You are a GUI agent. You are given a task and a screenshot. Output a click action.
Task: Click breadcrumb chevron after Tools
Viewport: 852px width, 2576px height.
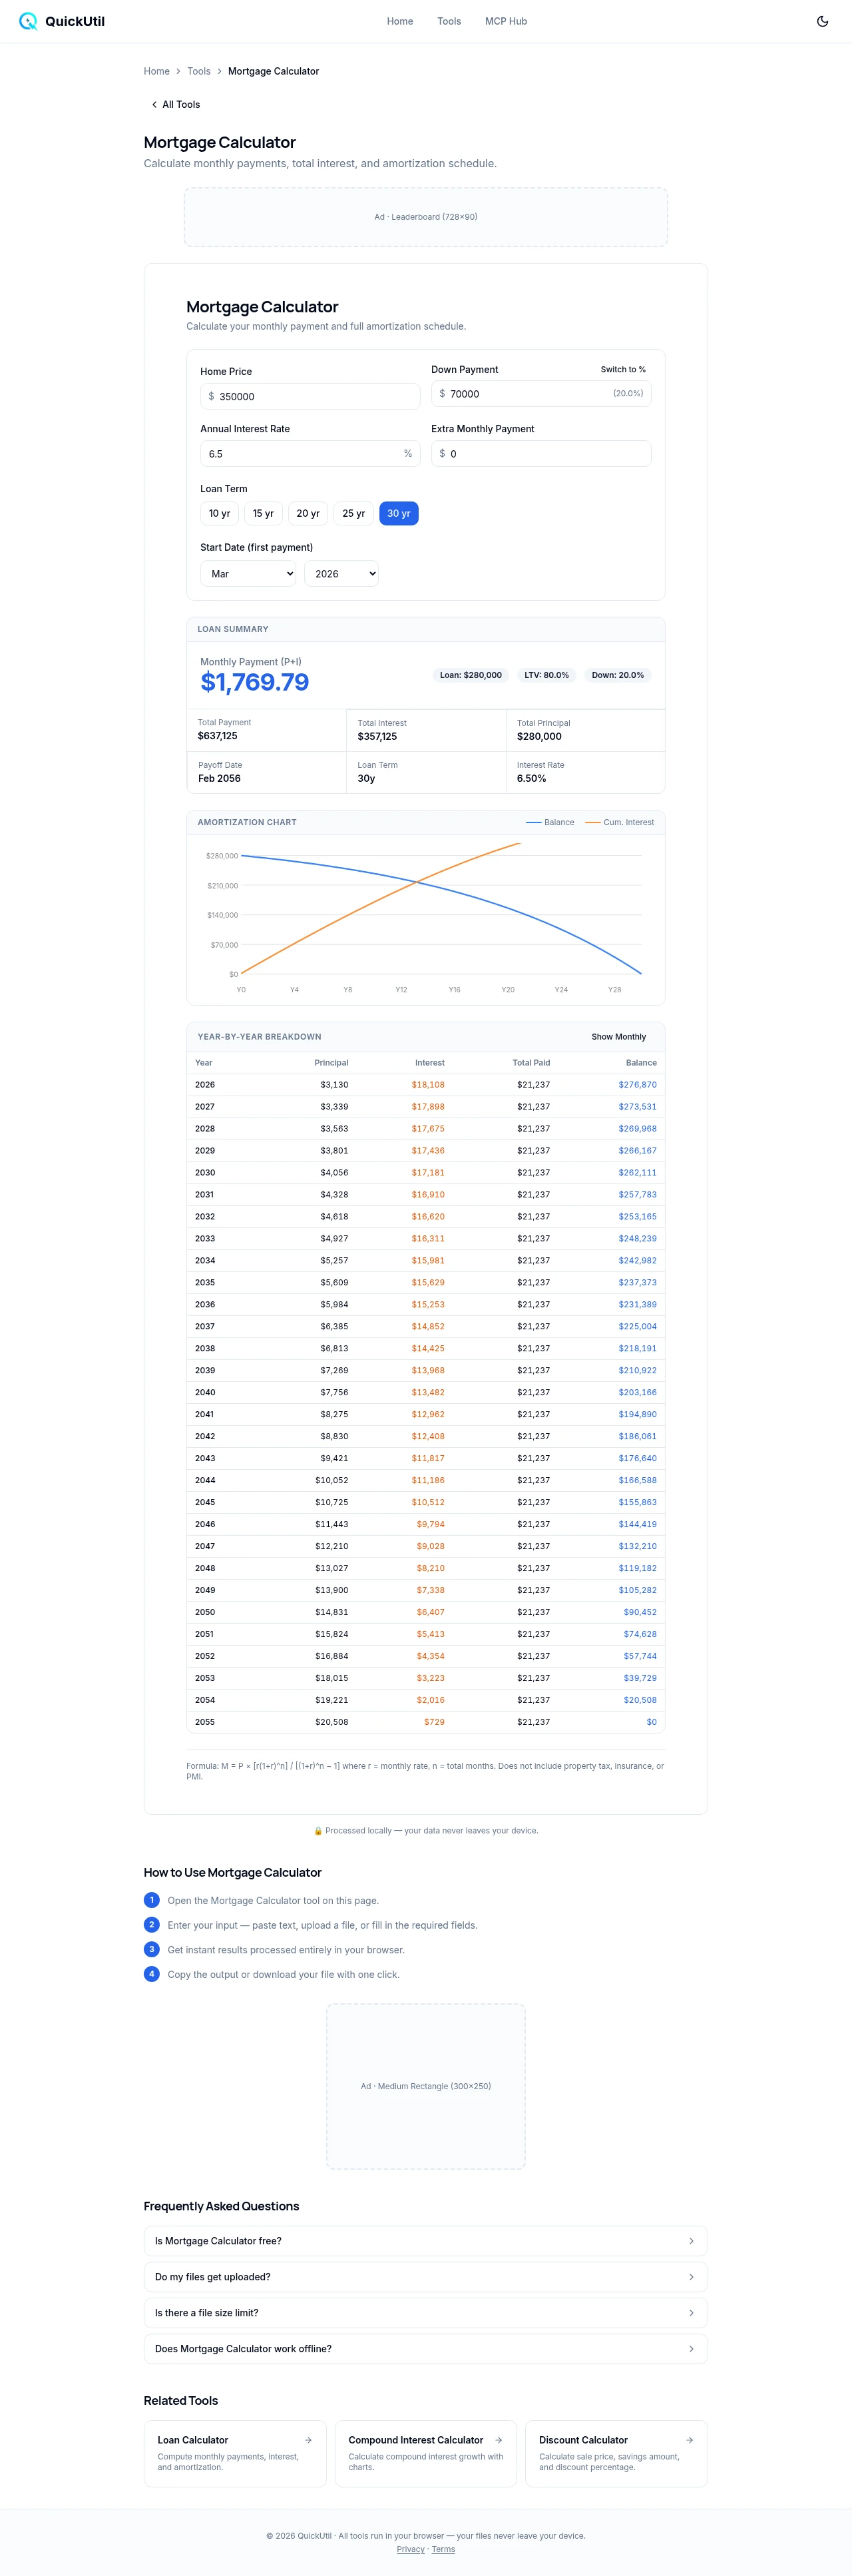coord(219,71)
